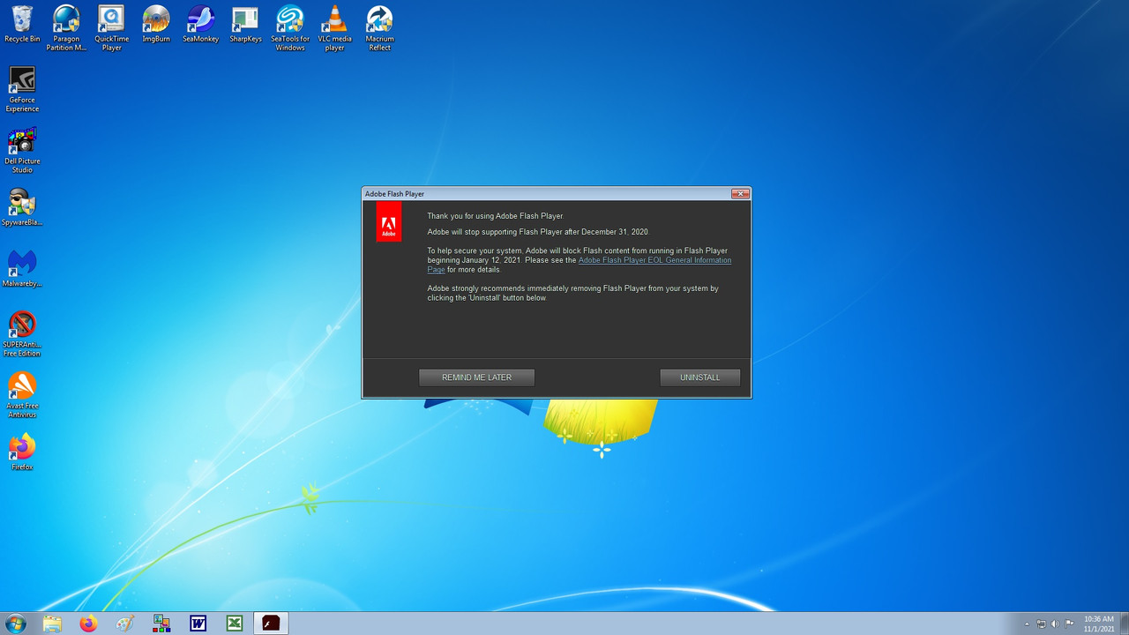Launch Microsoft Excel from the taskbar

pos(235,624)
